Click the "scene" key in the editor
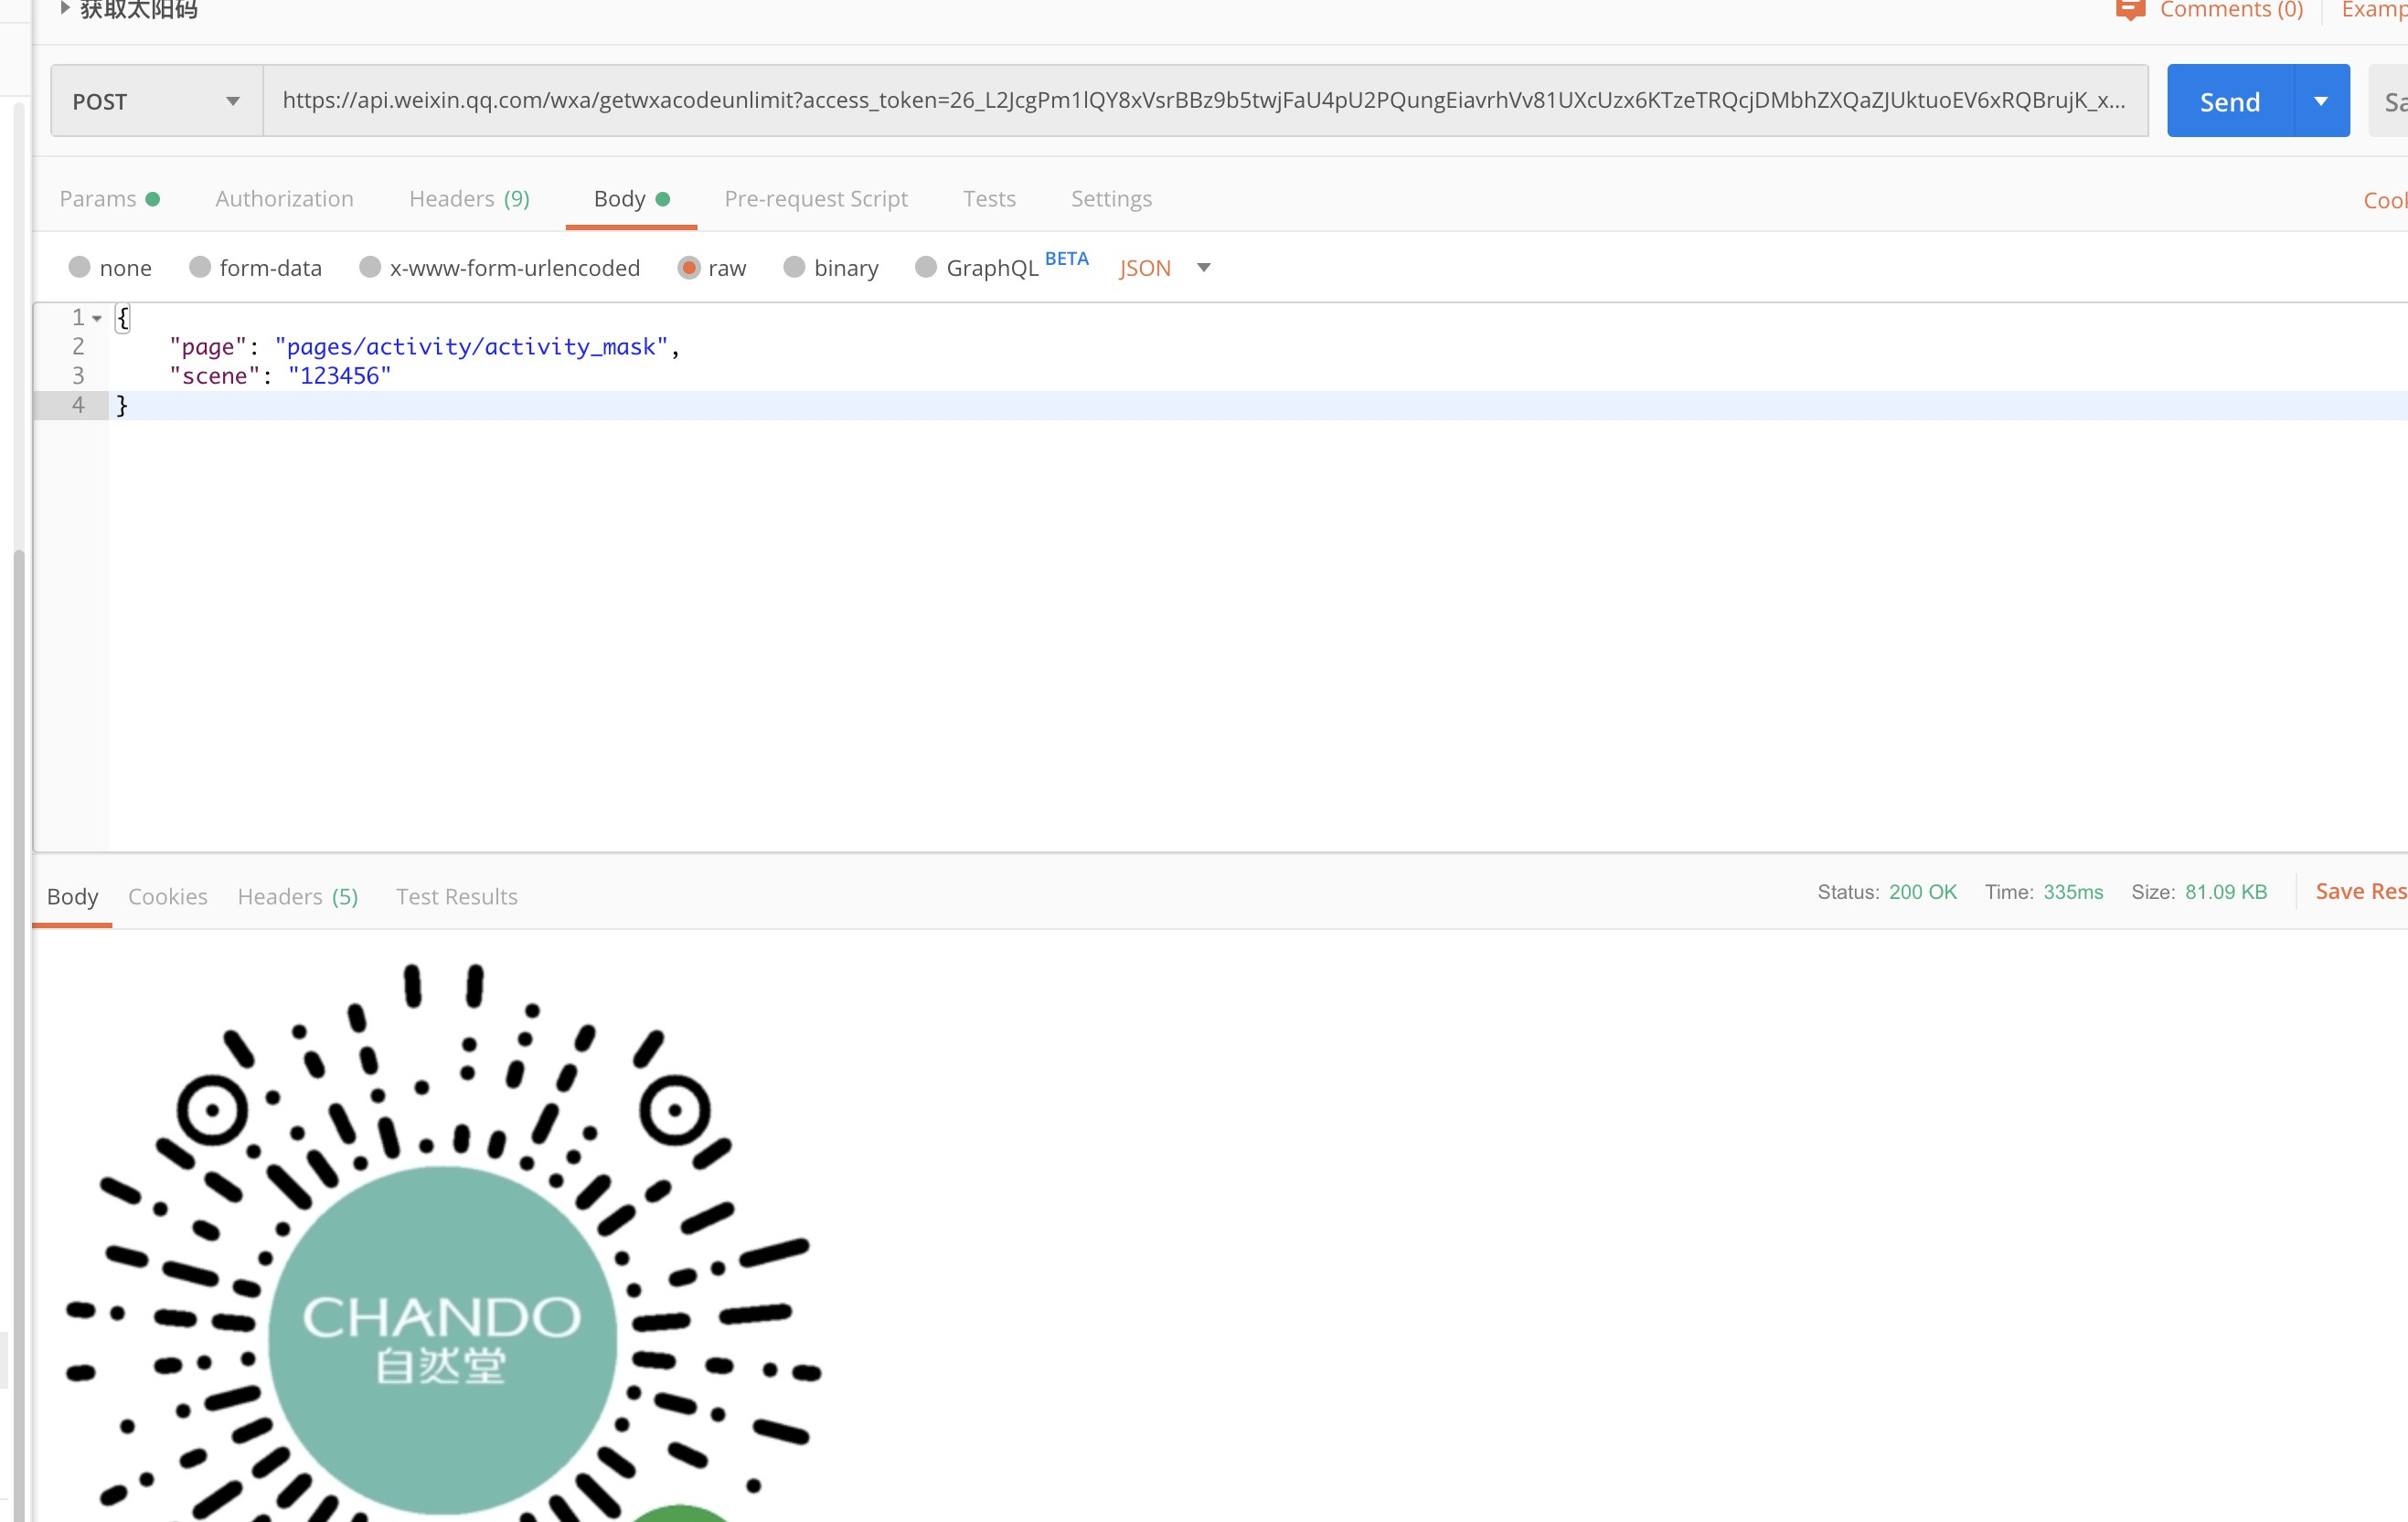This screenshot has width=2408, height=1522. tap(214, 375)
